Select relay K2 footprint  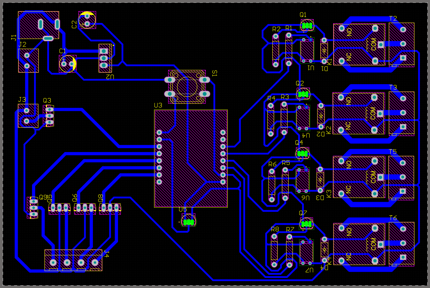[359, 113]
